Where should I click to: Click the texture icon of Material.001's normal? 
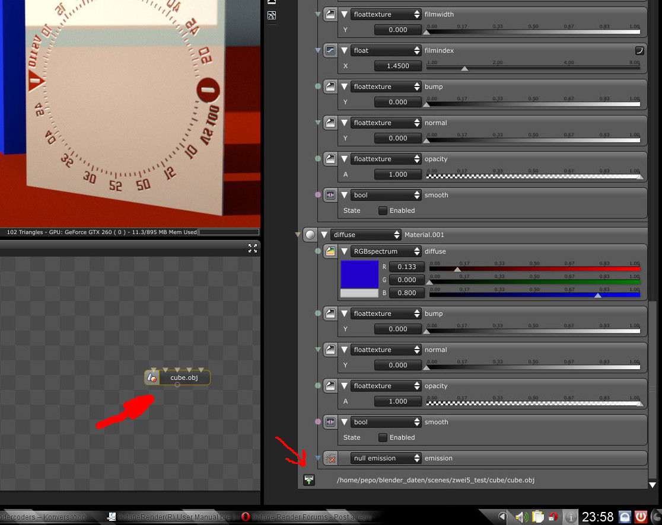330,350
